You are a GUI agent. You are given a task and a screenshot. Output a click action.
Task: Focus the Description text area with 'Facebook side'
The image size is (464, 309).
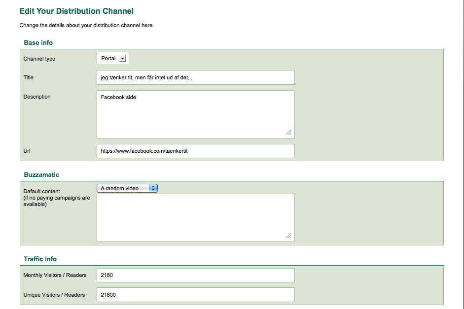click(x=195, y=114)
